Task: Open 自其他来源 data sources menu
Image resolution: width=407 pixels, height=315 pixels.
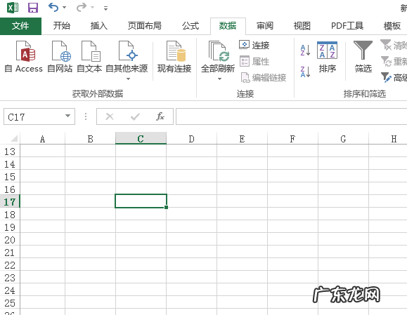Action: pyautogui.click(x=127, y=60)
